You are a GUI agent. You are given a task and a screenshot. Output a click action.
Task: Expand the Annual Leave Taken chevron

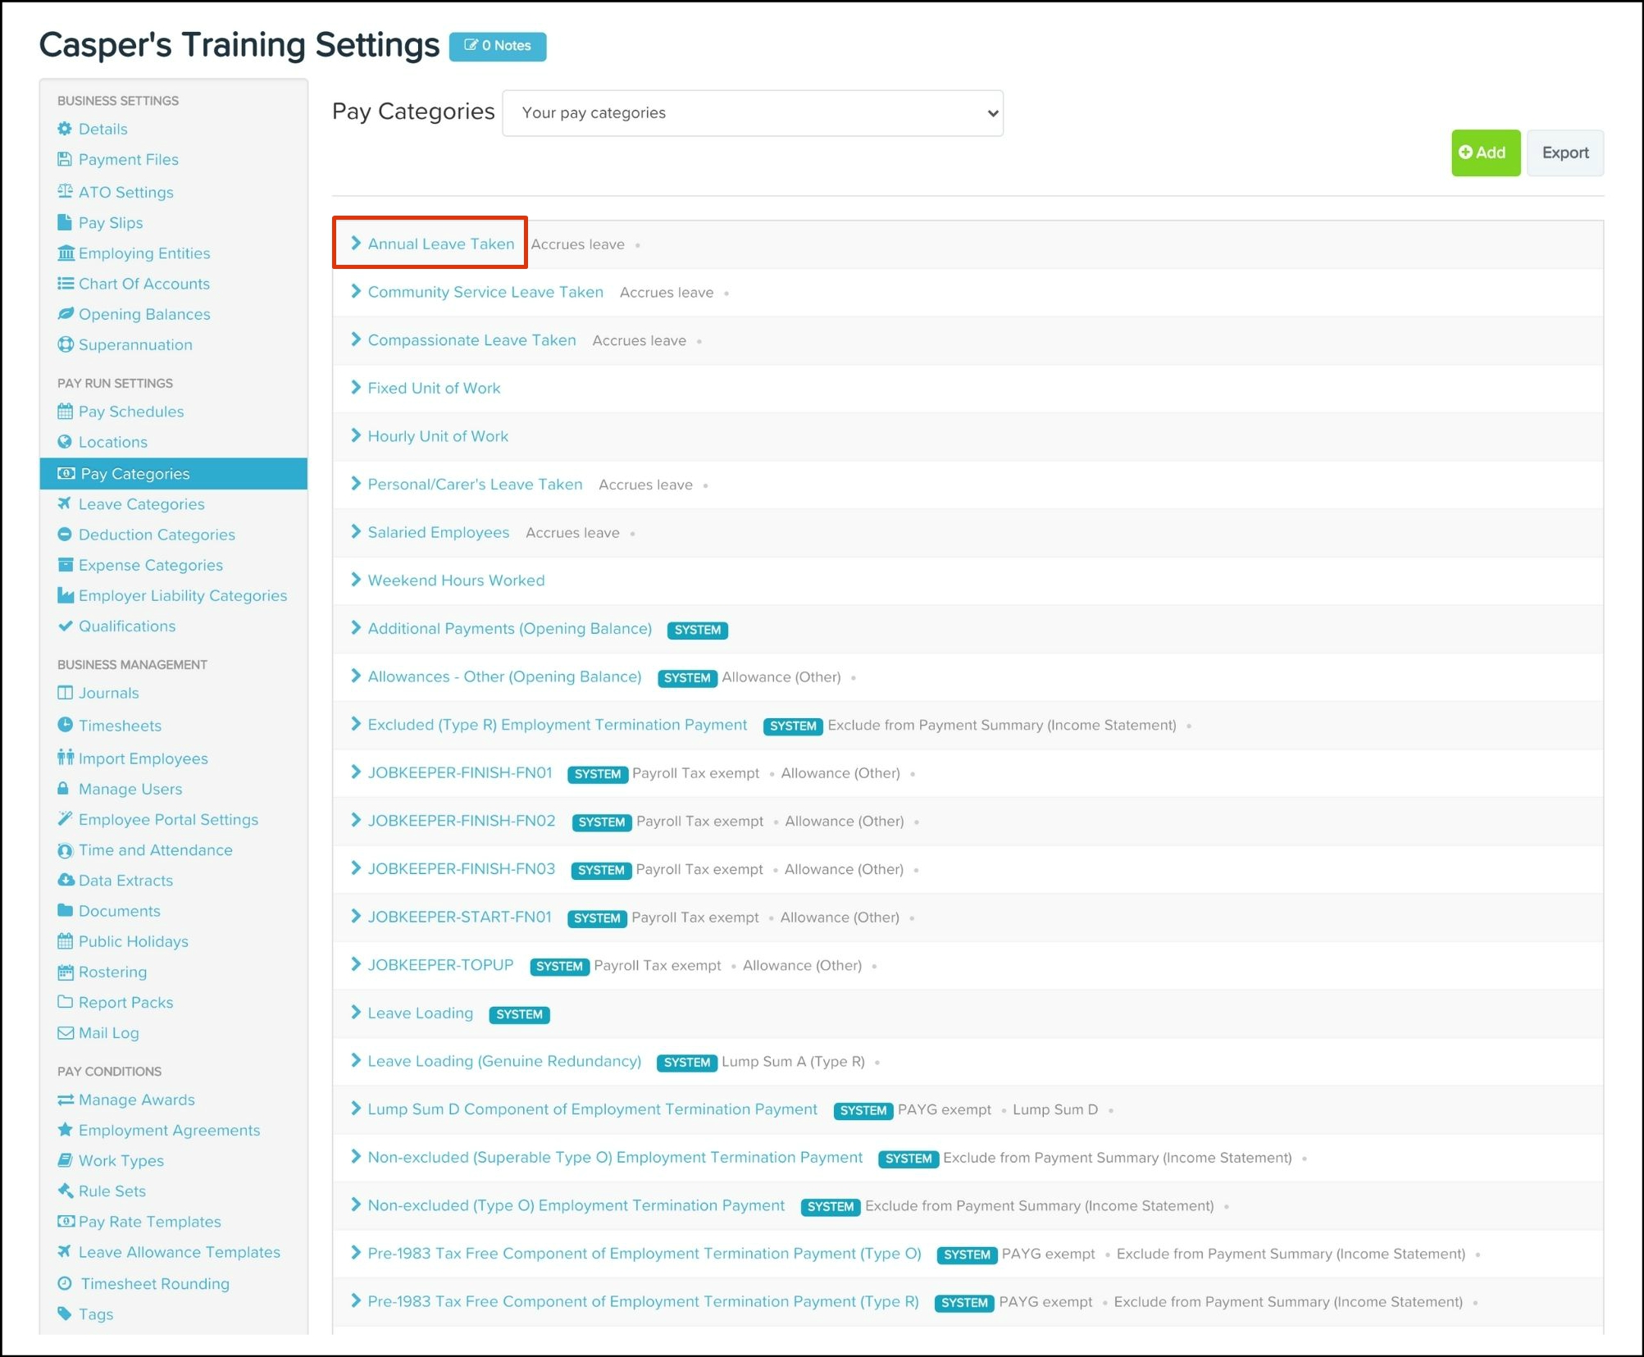[356, 244]
